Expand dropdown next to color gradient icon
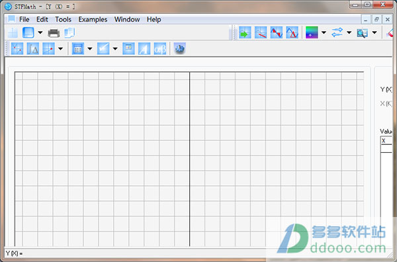This screenshot has width=397, height=262. (x=324, y=32)
